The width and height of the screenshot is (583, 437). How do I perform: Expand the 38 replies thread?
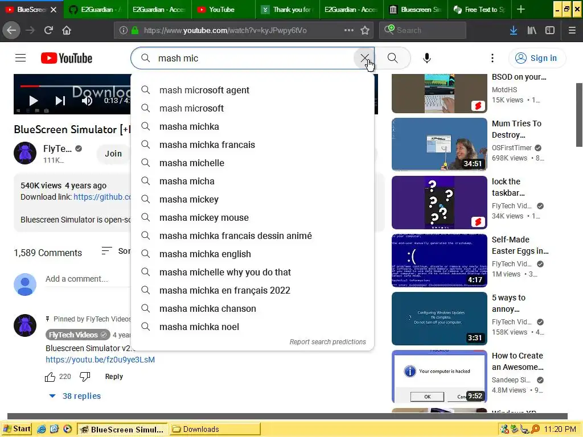[x=75, y=396]
